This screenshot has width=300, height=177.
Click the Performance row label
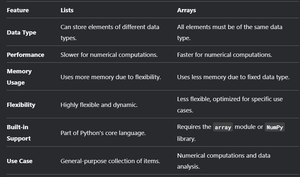26,55
